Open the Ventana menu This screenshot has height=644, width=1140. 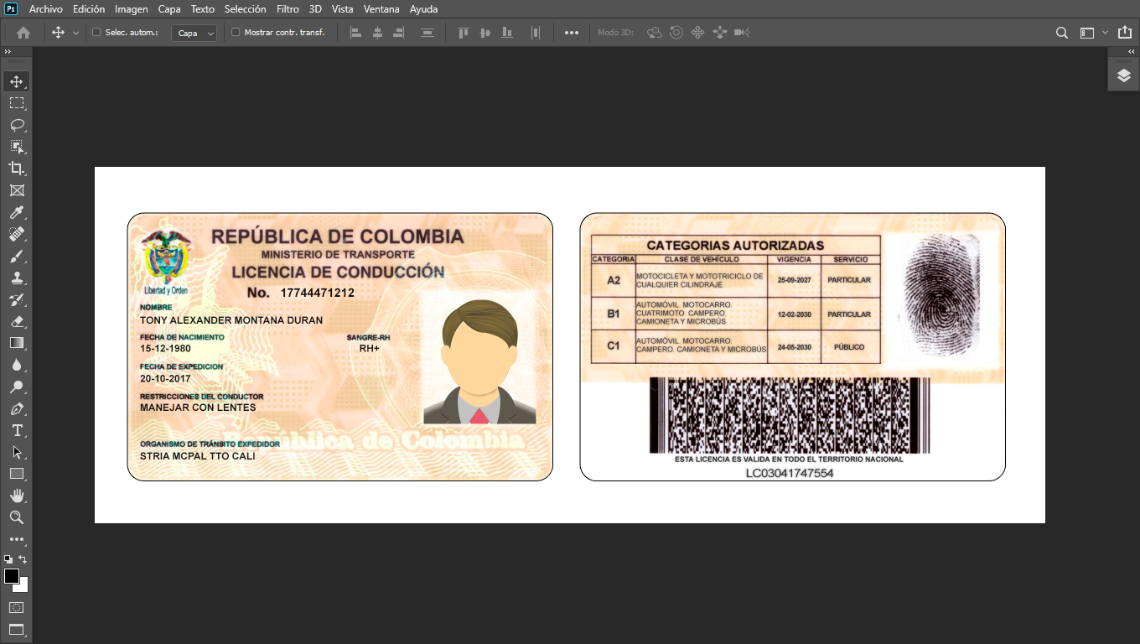[x=381, y=9]
